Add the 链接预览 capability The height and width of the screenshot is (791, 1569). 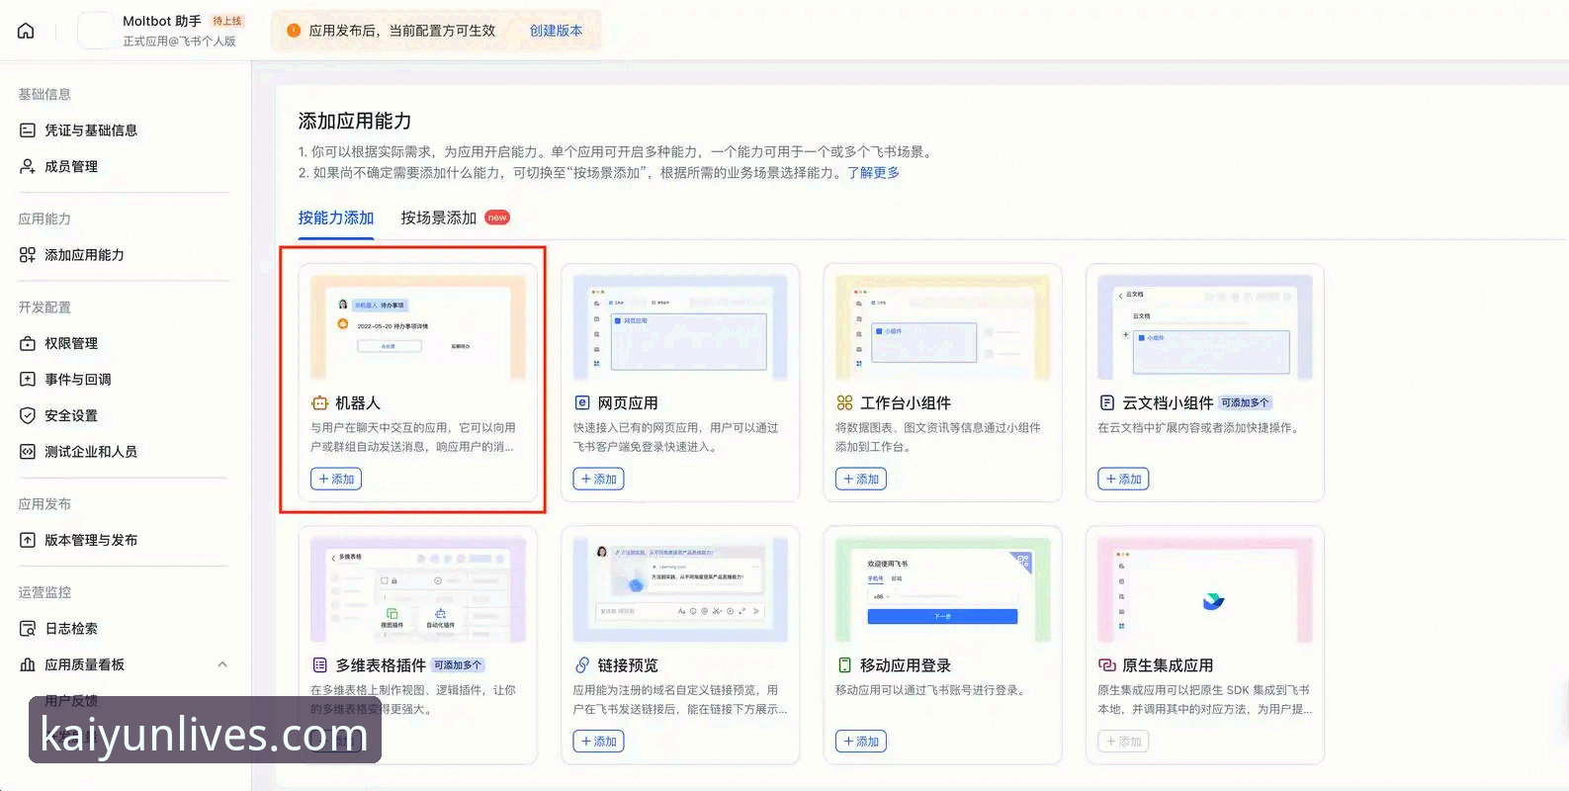click(x=598, y=742)
